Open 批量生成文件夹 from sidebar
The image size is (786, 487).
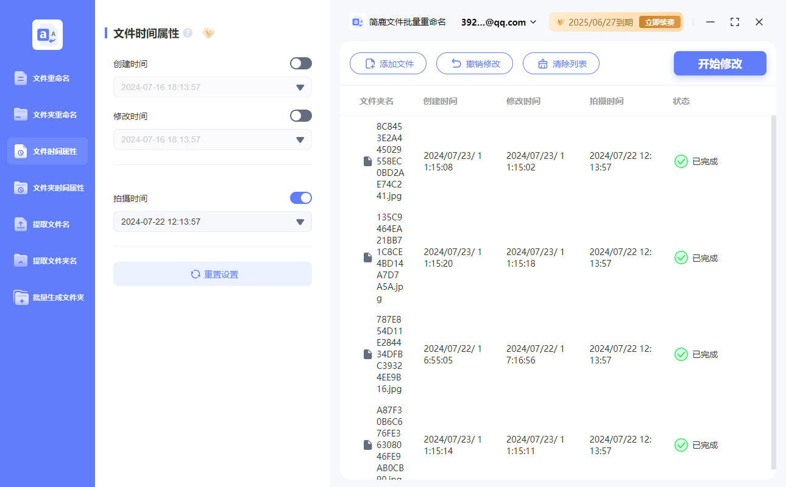pyautogui.click(x=48, y=297)
